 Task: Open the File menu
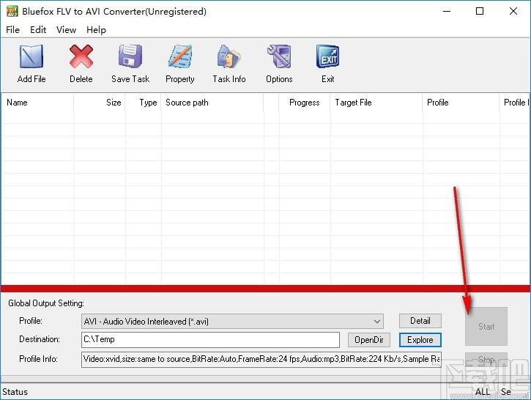13,30
